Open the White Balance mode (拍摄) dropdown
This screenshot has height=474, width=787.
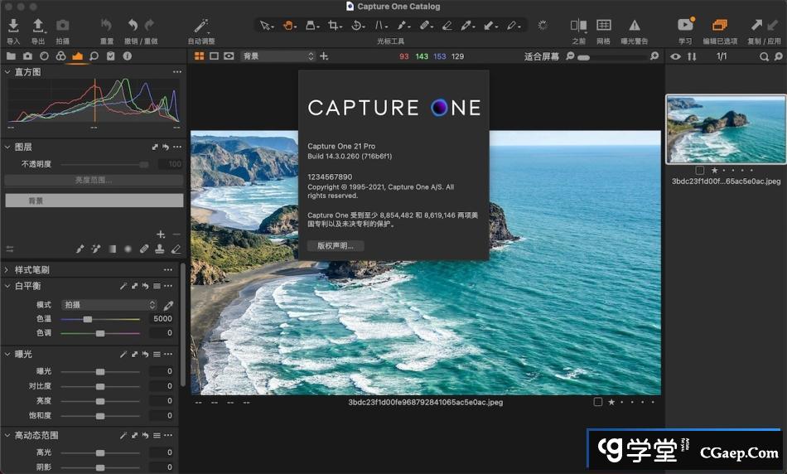click(109, 305)
